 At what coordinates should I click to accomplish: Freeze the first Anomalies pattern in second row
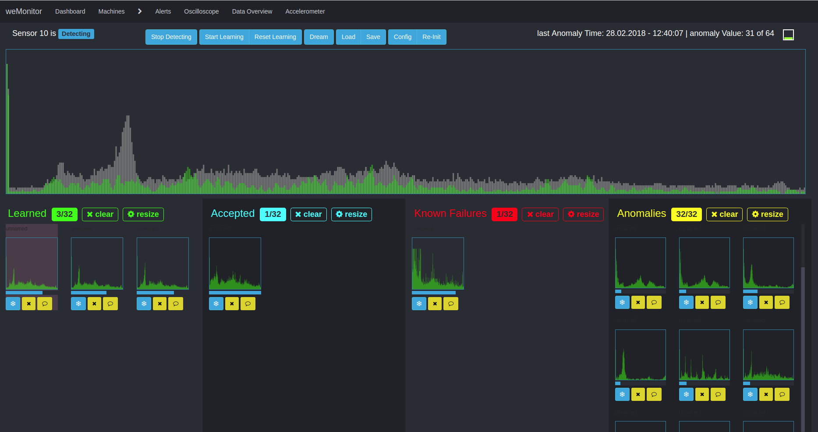(622, 394)
